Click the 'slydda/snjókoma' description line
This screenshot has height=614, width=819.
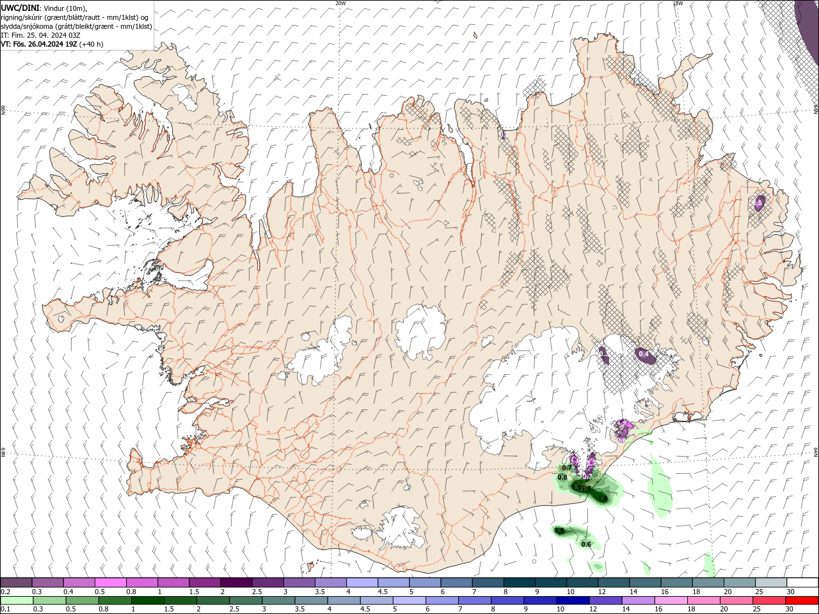(76, 26)
